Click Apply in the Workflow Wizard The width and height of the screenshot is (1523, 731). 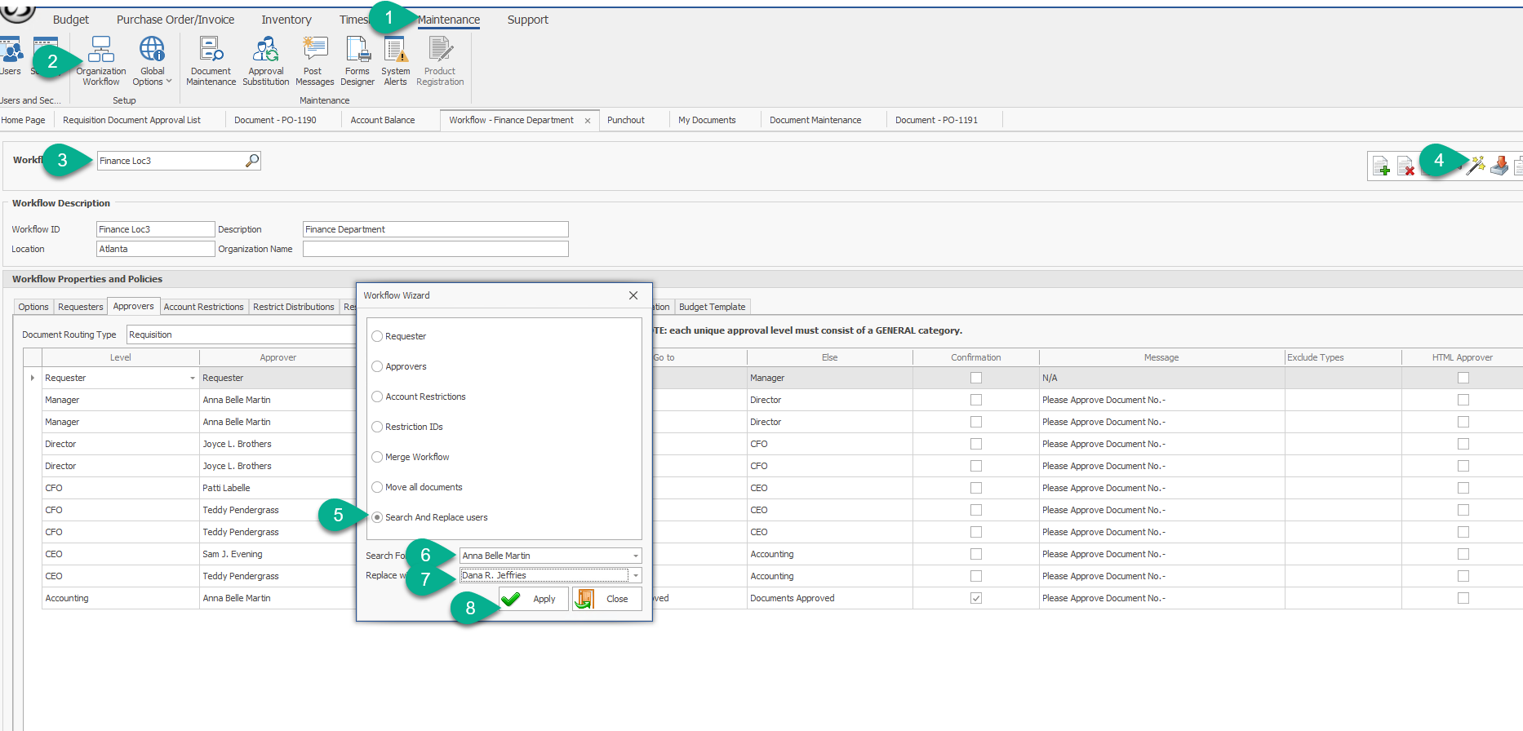point(534,599)
